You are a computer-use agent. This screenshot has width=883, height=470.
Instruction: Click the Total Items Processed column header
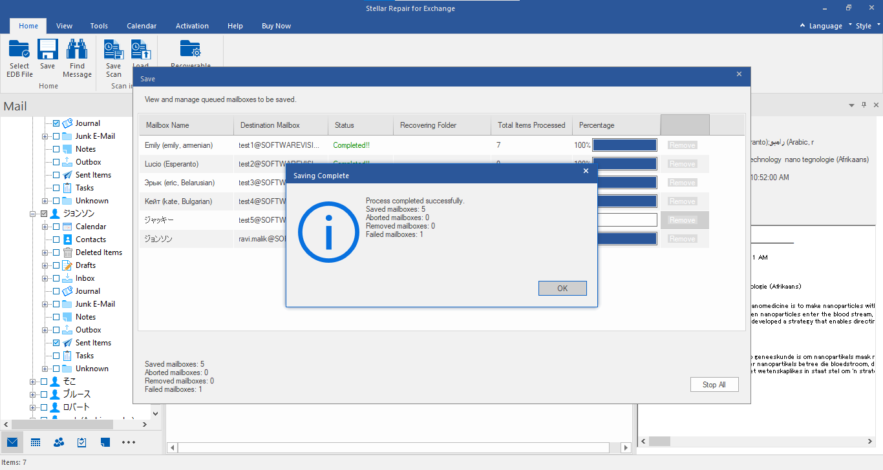click(532, 125)
